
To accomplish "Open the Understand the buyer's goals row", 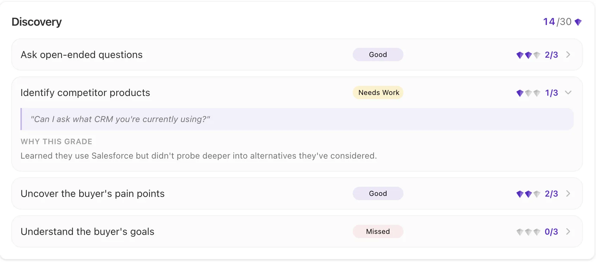I will (x=87, y=232).
